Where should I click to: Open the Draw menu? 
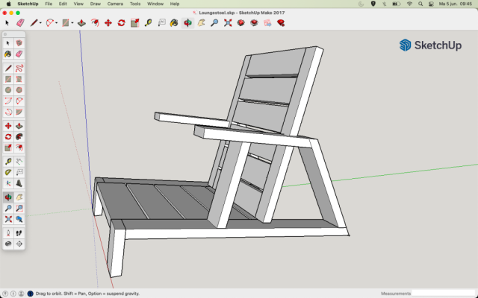click(96, 4)
